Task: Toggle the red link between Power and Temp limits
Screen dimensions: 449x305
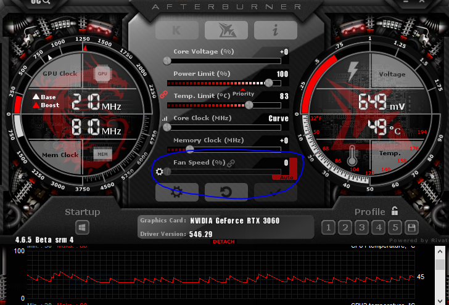Action: pos(163,94)
